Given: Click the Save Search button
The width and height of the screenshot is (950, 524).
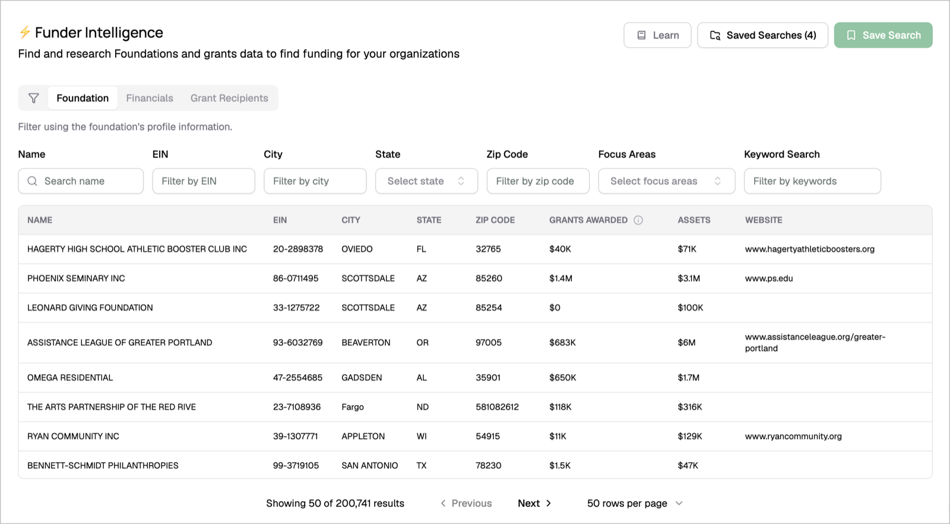Looking at the screenshot, I should (883, 35).
